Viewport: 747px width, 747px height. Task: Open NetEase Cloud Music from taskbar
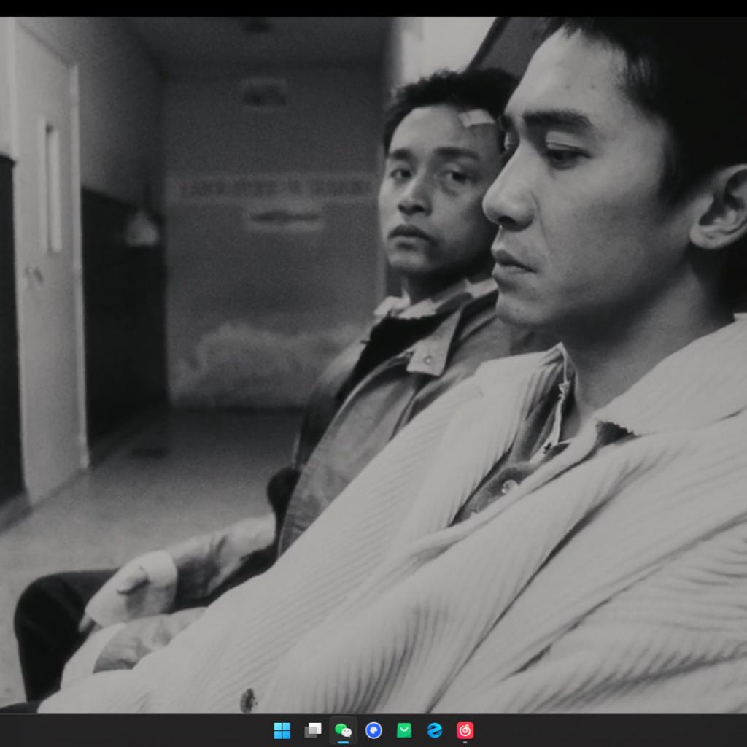[x=465, y=730]
